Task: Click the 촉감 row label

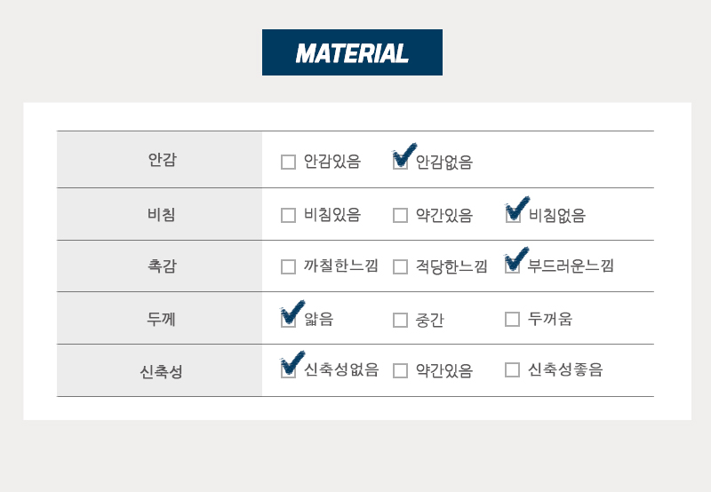Action: [x=162, y=266]
